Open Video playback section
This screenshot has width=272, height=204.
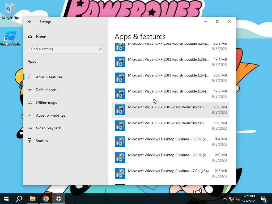tap(66, 128)
